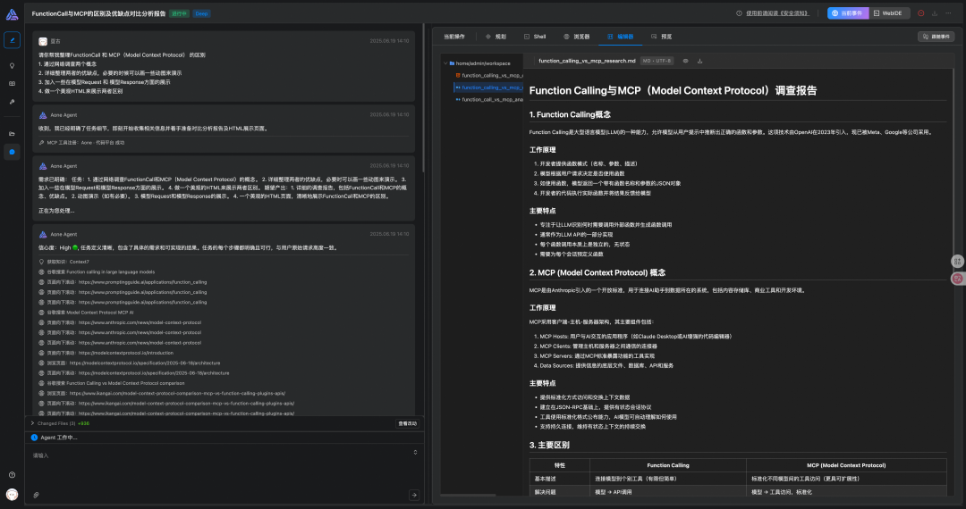Click the 进行中 status badge
The width and height of the screenshot is (966, 509).
[179, 13]
